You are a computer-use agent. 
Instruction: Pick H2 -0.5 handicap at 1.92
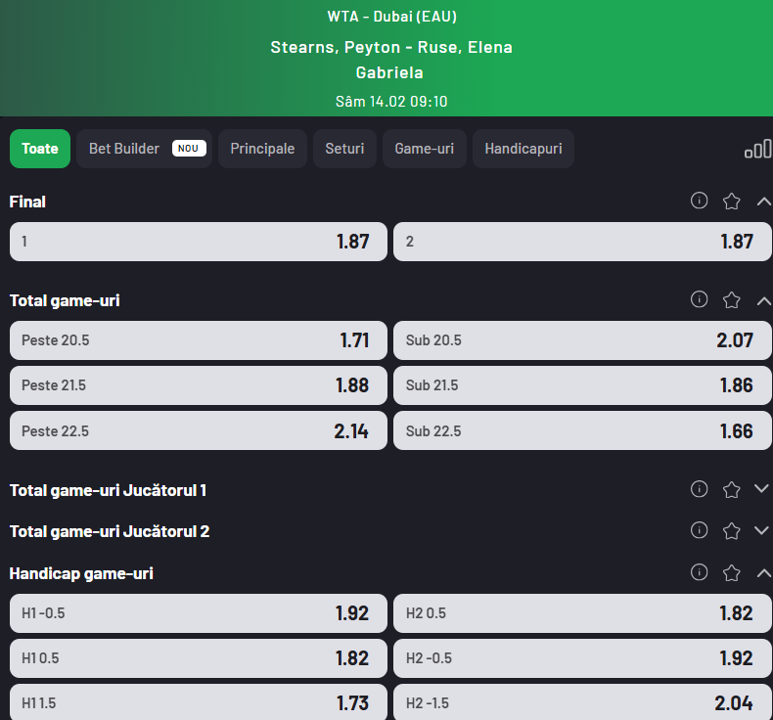[x=582, y=658]
